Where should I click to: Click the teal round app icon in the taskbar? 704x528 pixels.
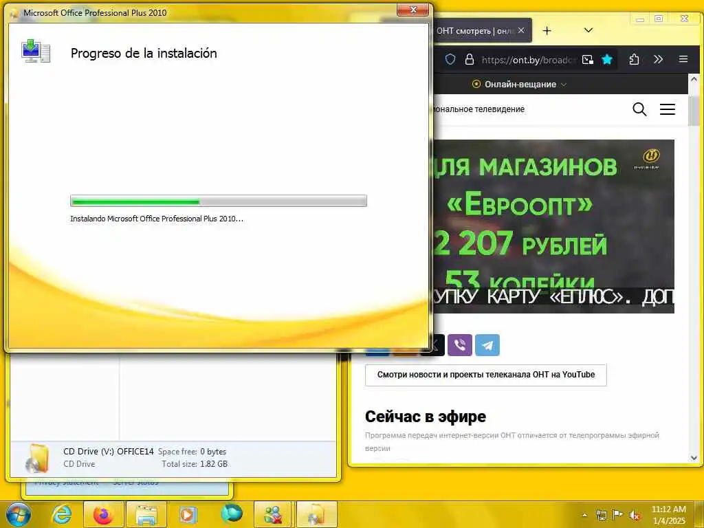click(x=232, y=514)
